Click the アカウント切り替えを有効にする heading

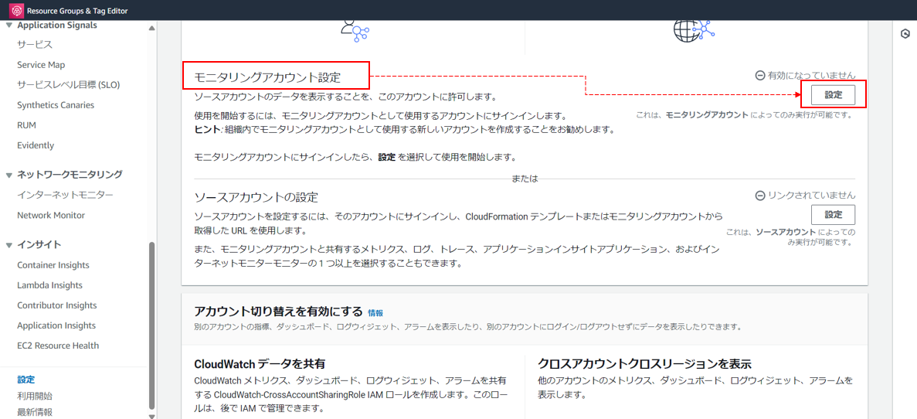click(x=278, y=312)
